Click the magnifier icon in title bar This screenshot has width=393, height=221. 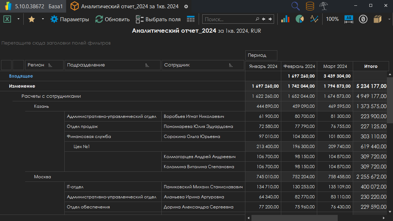point(295,6)
